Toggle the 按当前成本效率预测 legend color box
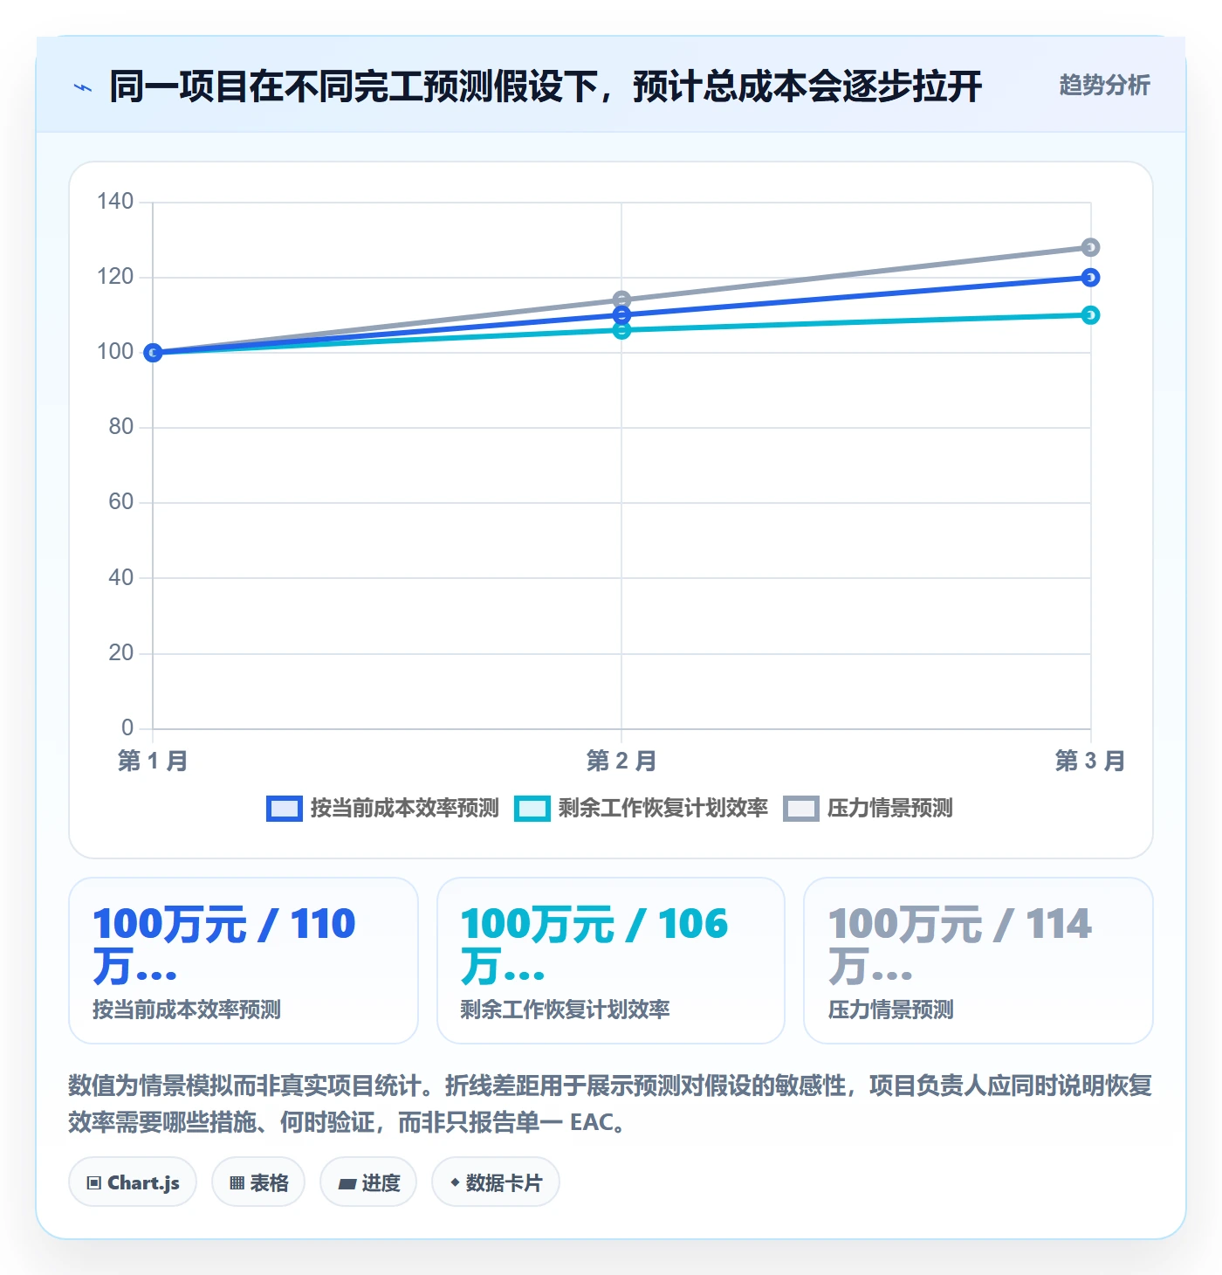Viewport: 1222px width, 1275px height. coord(285,809)
